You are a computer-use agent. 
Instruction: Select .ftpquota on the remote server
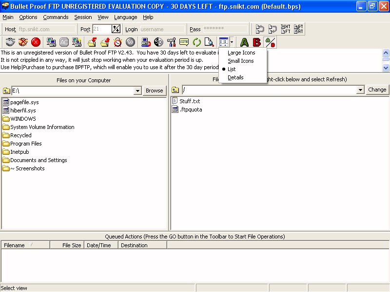187,109
